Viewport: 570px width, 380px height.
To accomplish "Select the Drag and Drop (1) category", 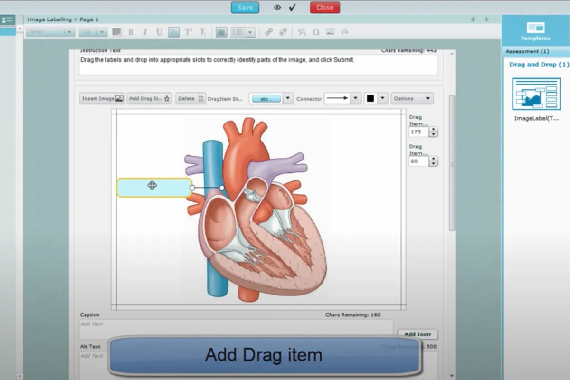I will coord(539,65).
